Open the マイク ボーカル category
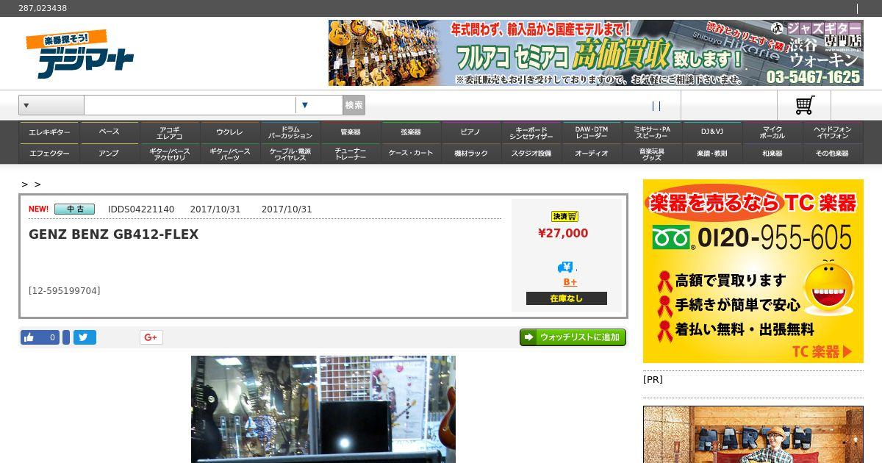 click(772, 132)
